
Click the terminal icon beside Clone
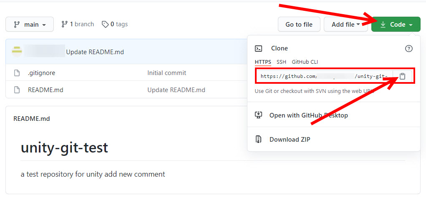[258, 48]
